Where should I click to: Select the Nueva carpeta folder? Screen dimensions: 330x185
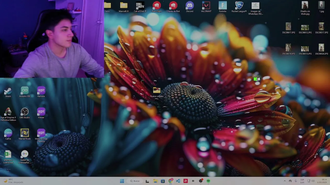156,92
